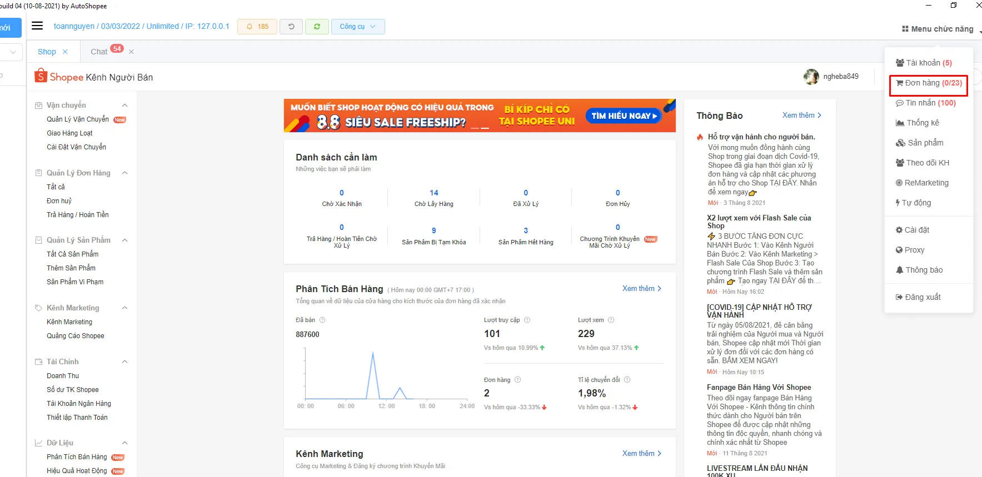Collapse the Dữ Liệu sidebar section
The height and width of the screenshot is (477, 982).
[125, 443]
